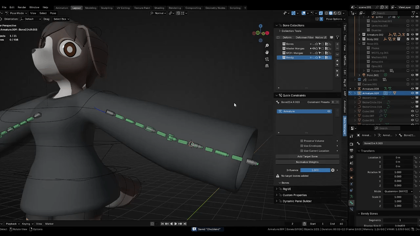Image resolution: width=420 pixels, height=236 pixels.
Task: Open Pose Options dropdown
Action: tap(336, 19)
